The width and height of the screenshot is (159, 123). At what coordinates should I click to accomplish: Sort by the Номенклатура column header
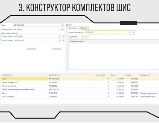[x=7, y=75]
